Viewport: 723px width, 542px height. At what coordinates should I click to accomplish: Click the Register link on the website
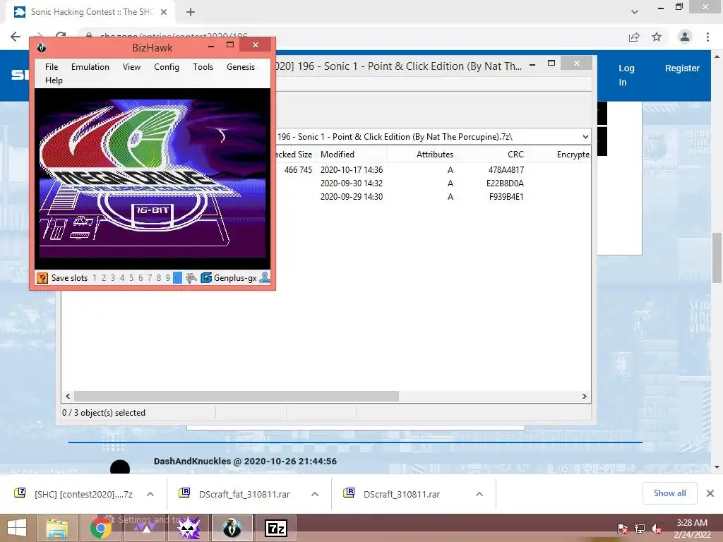click(x=682, y=68)
